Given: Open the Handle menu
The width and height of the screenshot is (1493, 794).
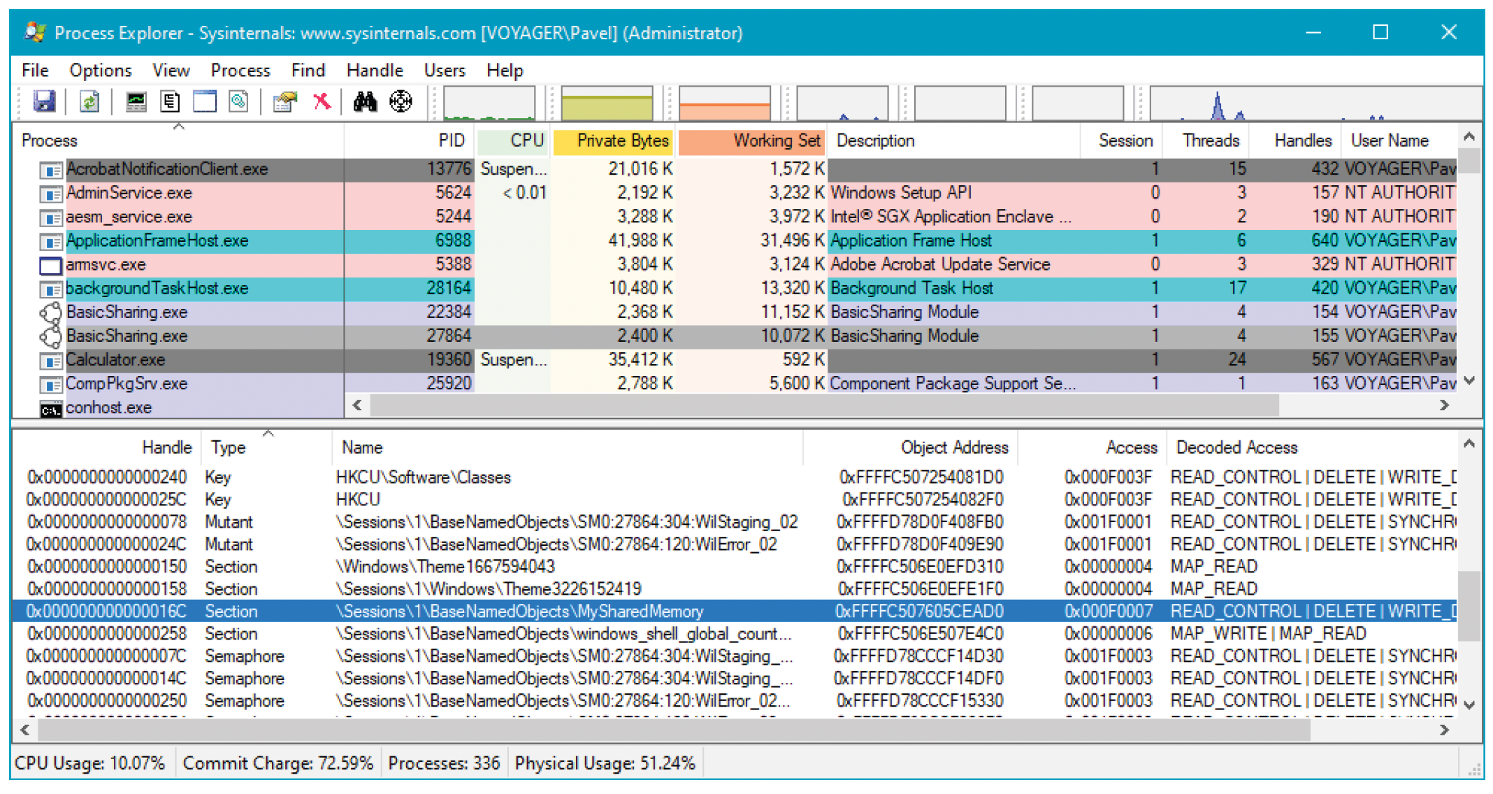Looking at the screenshot, I should (375, 71).
